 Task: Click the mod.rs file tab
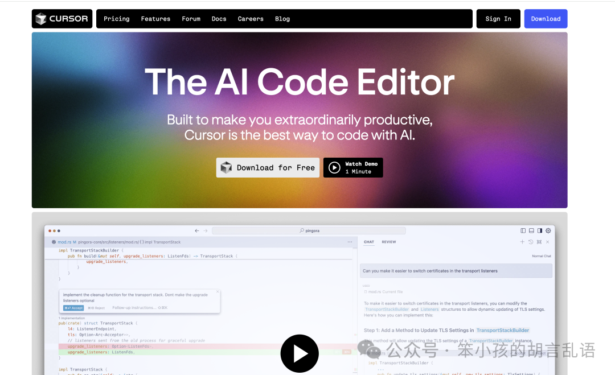pos(64,242)
